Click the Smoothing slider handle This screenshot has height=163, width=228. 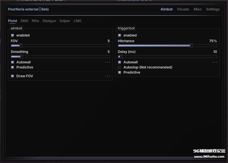(22, 57)
